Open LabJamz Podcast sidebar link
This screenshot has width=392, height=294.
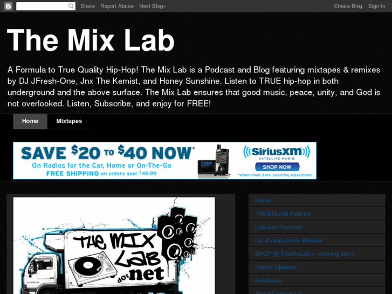coord(279,227)
